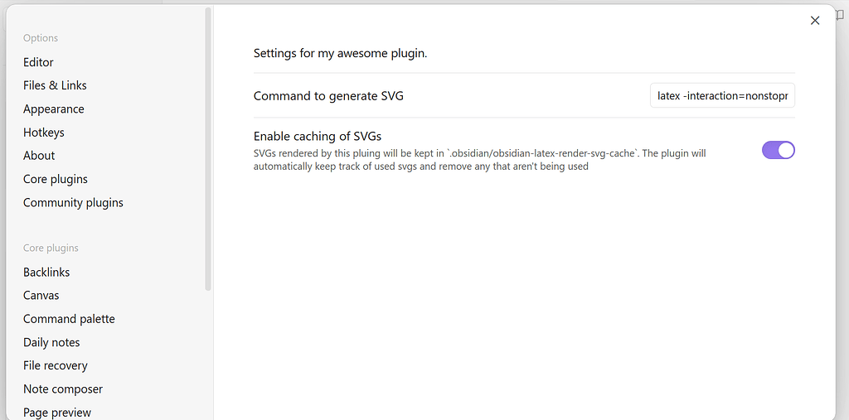This screenshot has width=849, height=420.
Task: Show the About section
Action: pos(39,156)
